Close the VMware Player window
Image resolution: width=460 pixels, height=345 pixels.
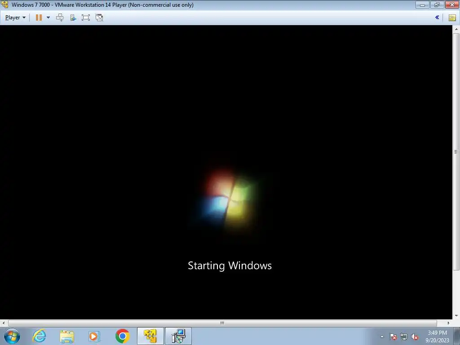(x=452, y=4)
